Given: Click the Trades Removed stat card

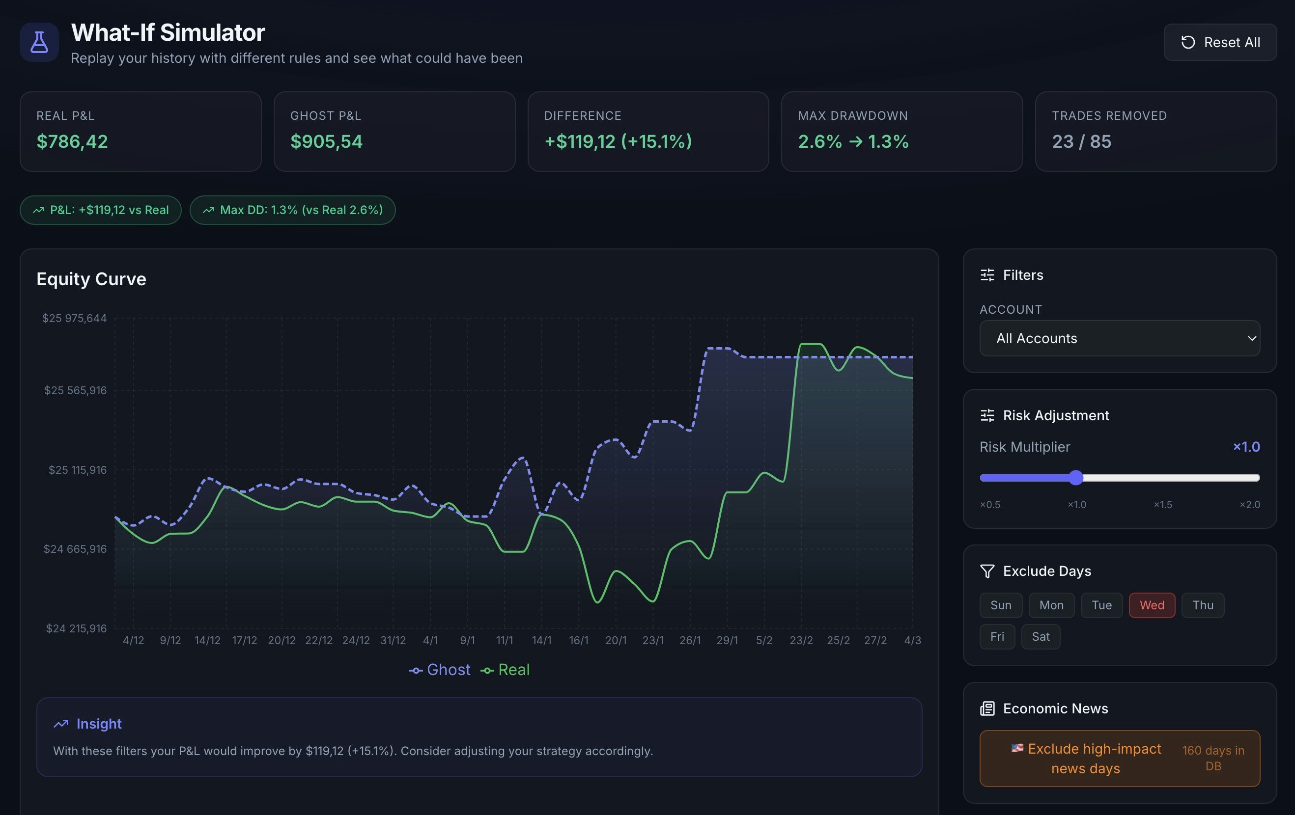Looking at the screenshot, I should coord(1155,131).
